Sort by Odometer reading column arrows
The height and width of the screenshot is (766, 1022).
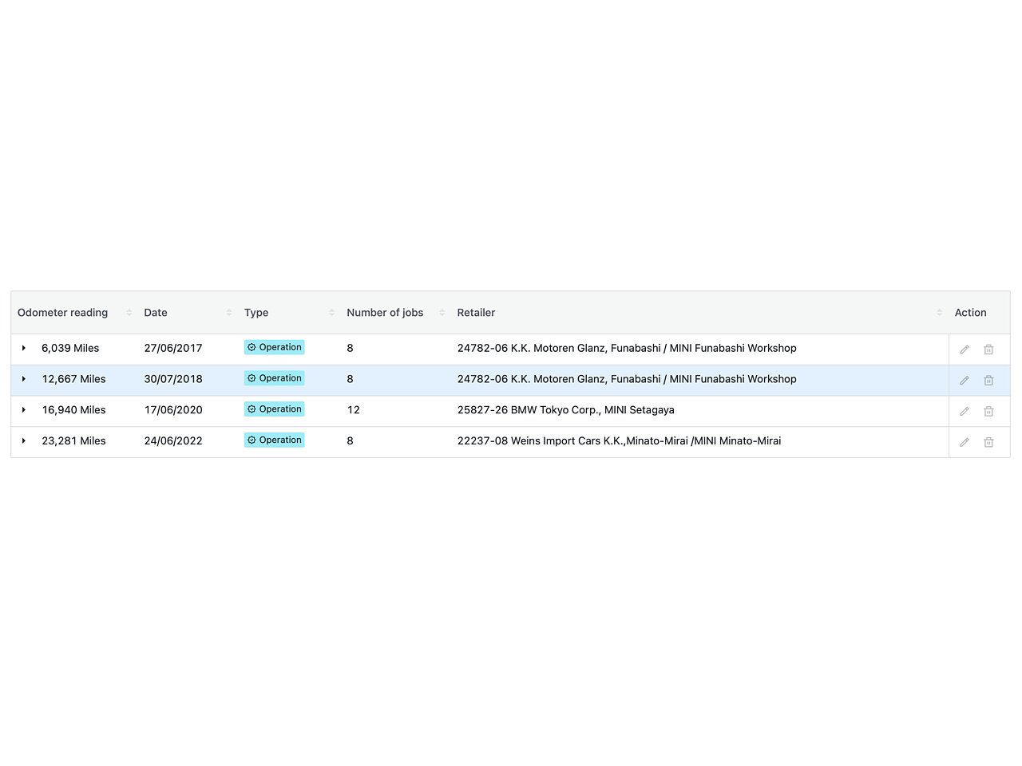tap(129, 313)
